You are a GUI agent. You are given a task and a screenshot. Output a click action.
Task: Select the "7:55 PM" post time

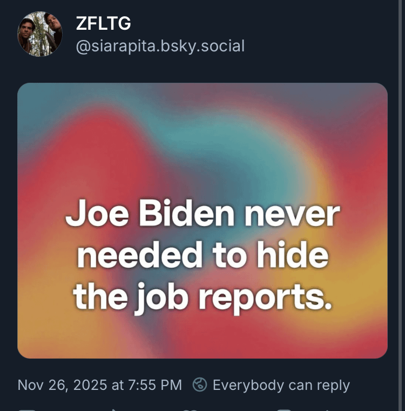click(155, 385)
